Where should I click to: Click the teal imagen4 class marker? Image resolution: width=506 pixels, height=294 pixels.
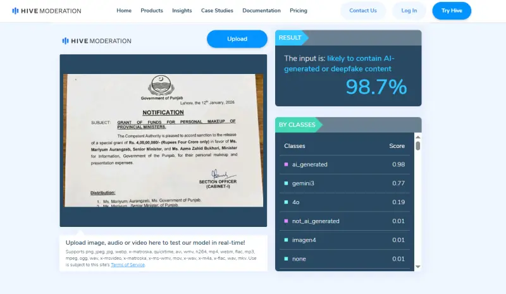point(286,240)
